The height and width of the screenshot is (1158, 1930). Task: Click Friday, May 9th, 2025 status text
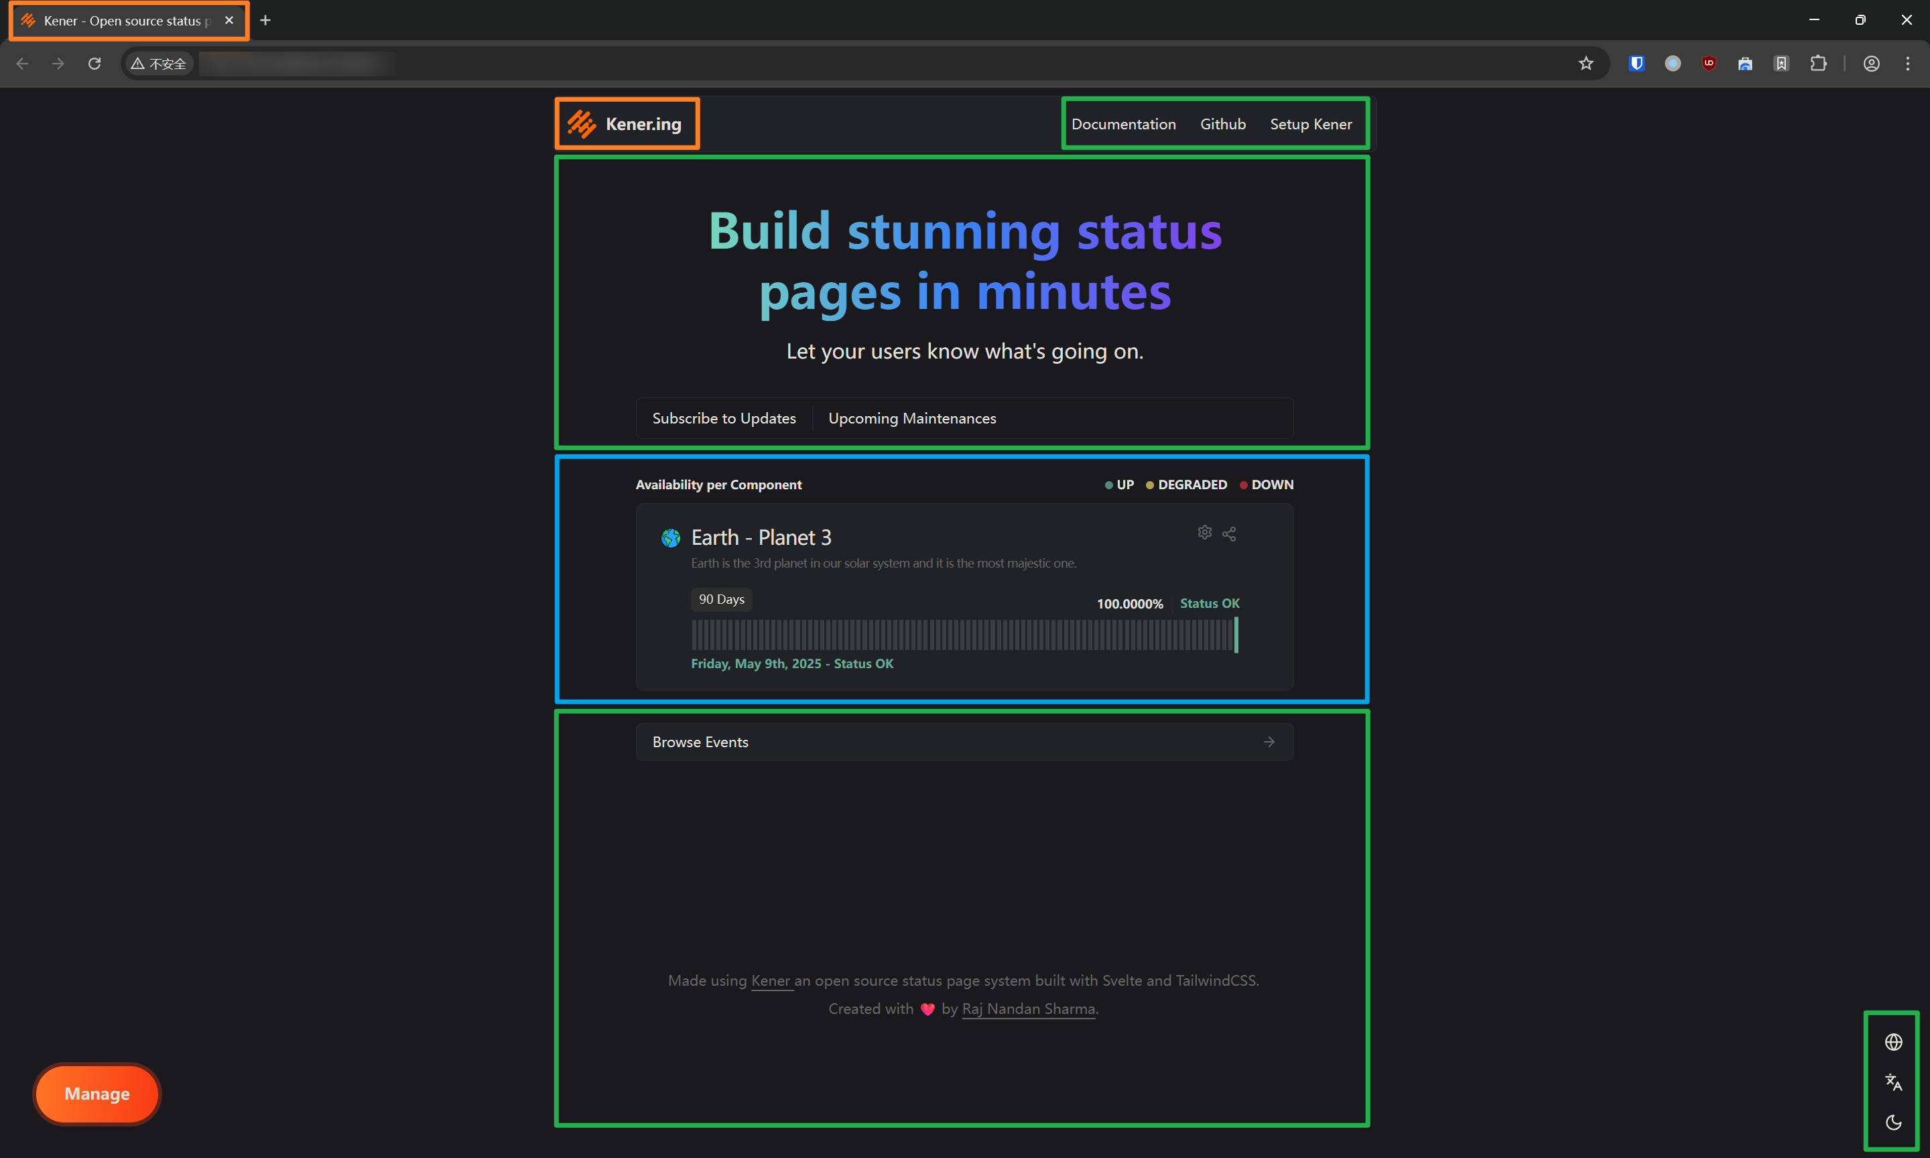click(792, 663)
